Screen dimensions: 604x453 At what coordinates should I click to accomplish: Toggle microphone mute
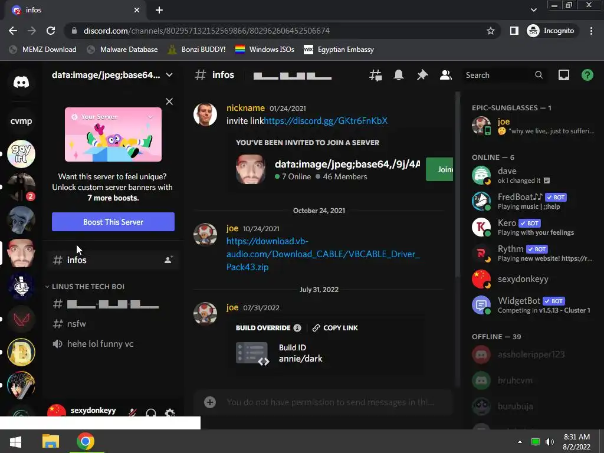click(133, 413)
